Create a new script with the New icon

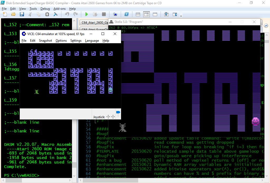pyautogui.click(x=5, y=14)
